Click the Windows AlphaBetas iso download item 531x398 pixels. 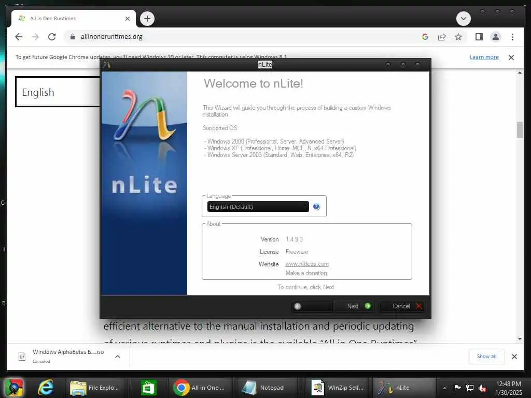pos(68,357)
